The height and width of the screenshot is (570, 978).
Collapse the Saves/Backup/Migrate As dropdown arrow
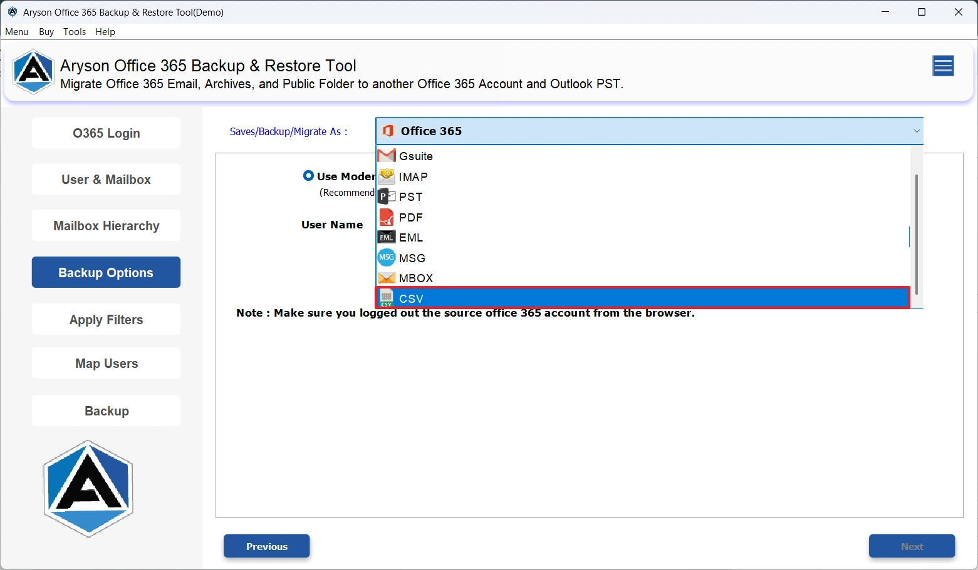(916, 131)
